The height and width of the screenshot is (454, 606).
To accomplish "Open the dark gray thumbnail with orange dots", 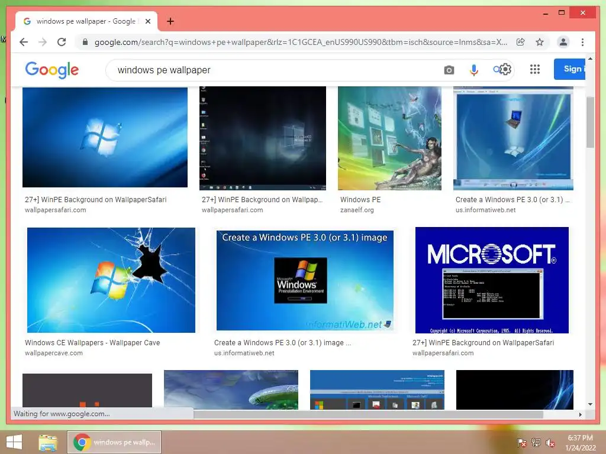I will click(88, 390).
